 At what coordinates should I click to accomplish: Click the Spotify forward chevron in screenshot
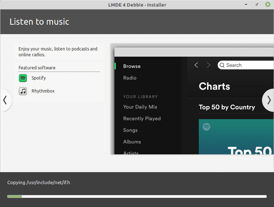[x=208, y=65]
